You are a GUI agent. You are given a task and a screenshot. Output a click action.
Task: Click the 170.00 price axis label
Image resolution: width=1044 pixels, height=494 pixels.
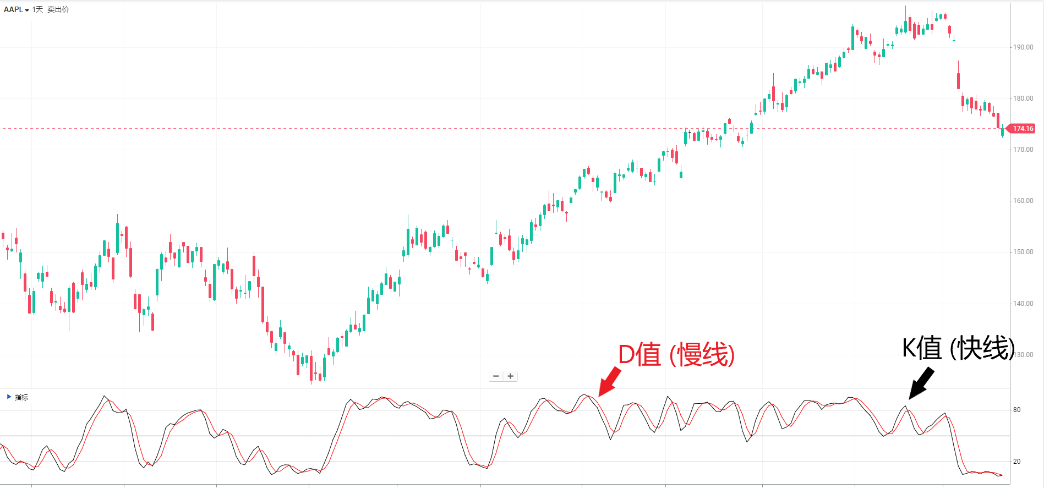pos(1023,150)
